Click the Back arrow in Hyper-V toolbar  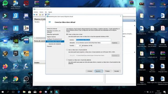click(34, 15)
